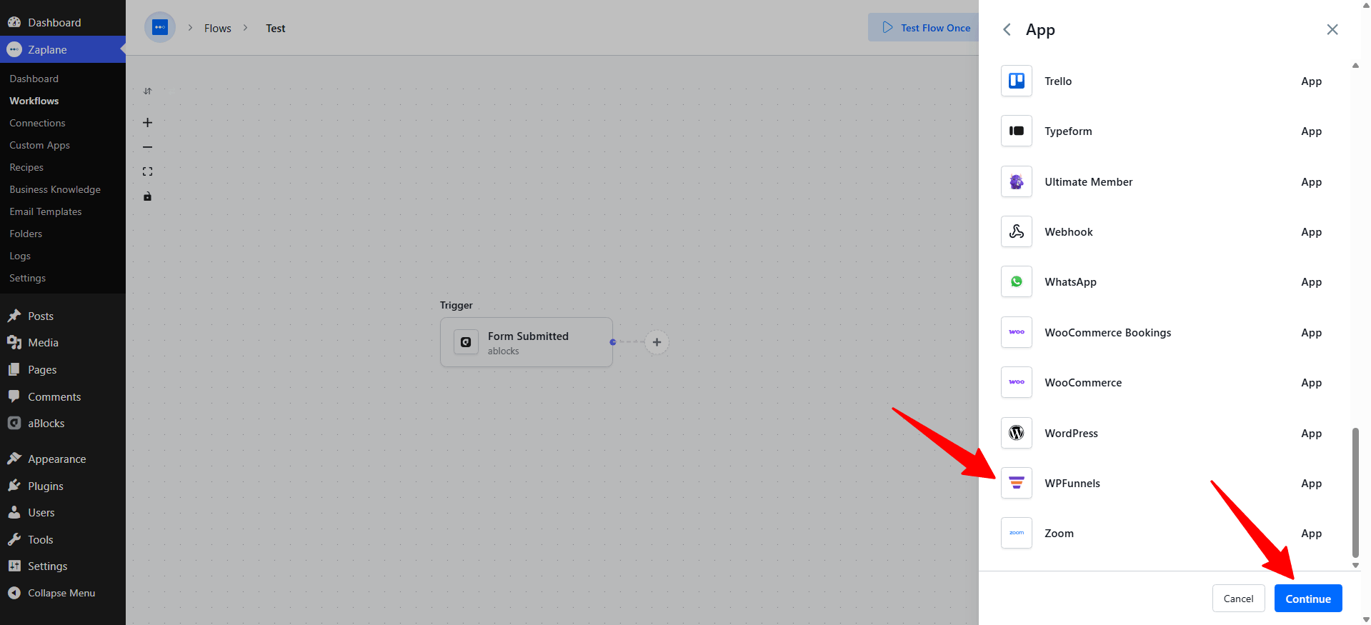1371x625 pixels.
Task: Pick the Ultimate Member app icon
Action: tap(1016, 181)
